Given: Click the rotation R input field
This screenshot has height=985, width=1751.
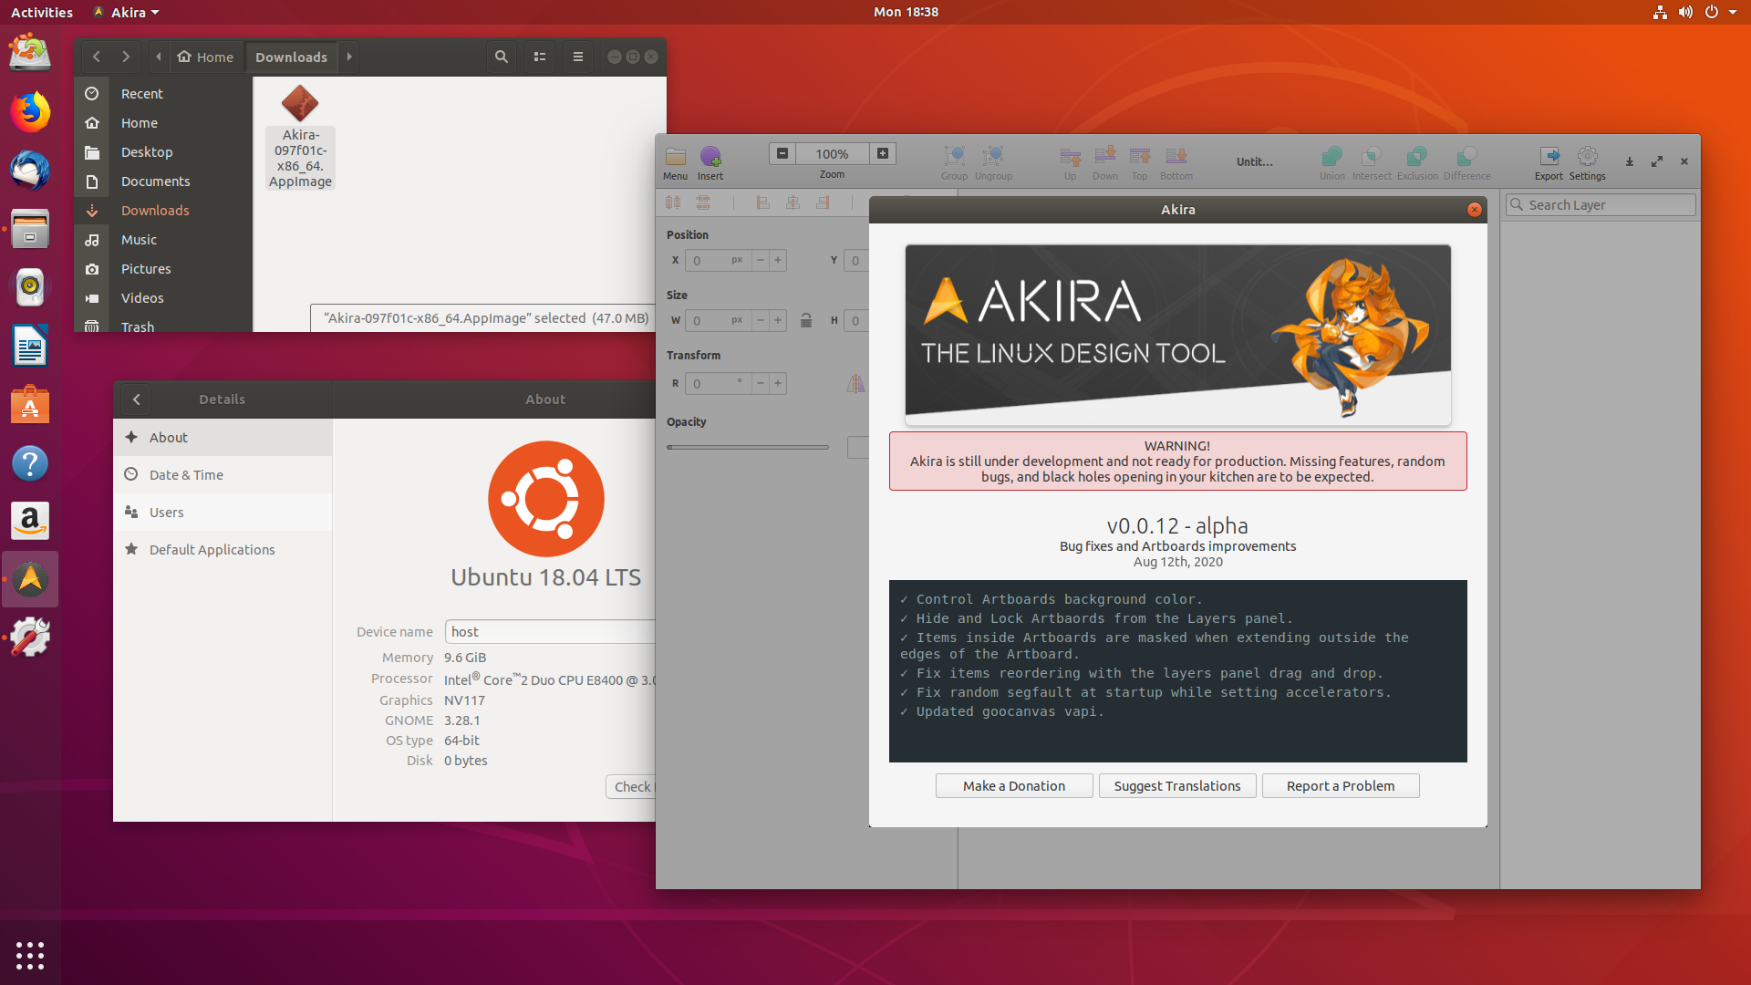Looking at the screenshot, I should (718, 383).
